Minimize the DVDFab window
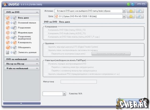 (139, 4)
